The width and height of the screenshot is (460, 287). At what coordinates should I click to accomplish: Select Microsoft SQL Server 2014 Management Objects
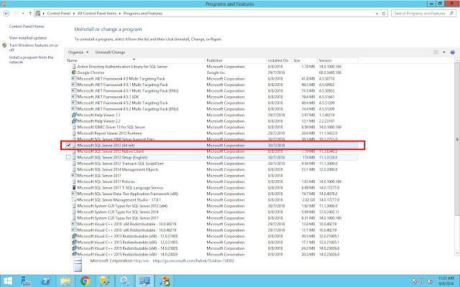[211, 169]
